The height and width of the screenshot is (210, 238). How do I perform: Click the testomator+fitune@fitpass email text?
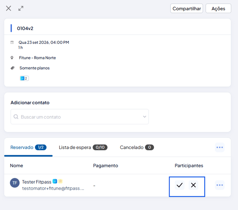coord(53,188)
